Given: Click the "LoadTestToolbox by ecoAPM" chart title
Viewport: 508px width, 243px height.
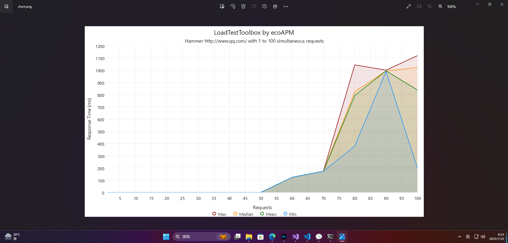Looking at the screenshot, I should tap(254, 33).
